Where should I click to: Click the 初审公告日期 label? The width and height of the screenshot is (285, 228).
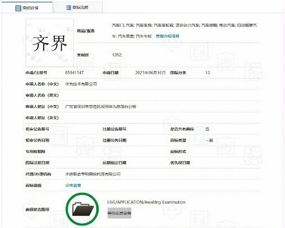38,140
